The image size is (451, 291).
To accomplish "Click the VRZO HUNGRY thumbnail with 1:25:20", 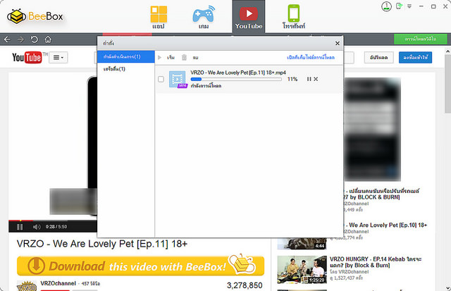I will tap(302, 270).
